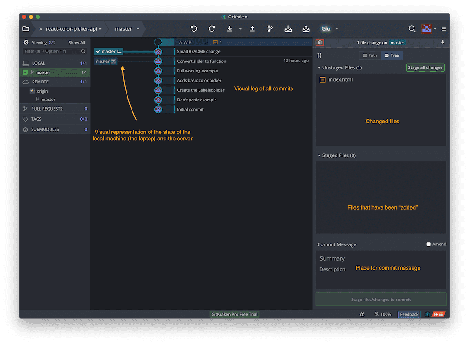Expand the SUBMODULES section
469x344 pixels.
click(x=55, y=129)
